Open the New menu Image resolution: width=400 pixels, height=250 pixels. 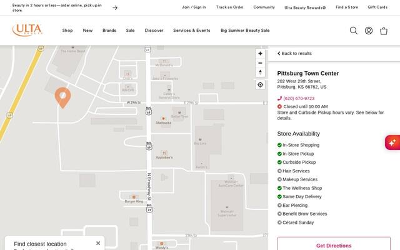coord(87,31)
